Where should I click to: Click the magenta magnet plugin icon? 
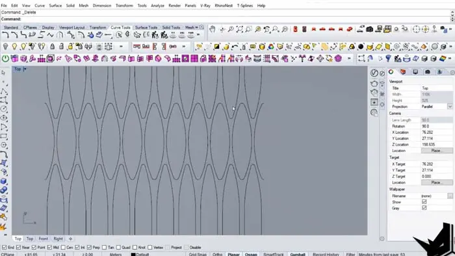tap(105, 58)
